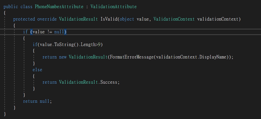The image size is (261, 119).
Task: Click the ValidationAttribute base class
Action: [x=114, y=7]
